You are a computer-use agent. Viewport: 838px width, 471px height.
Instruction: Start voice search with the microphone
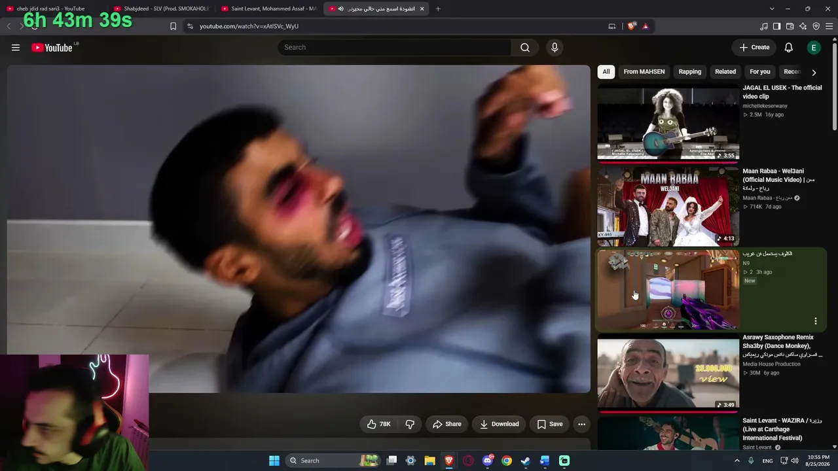(555, 47)
